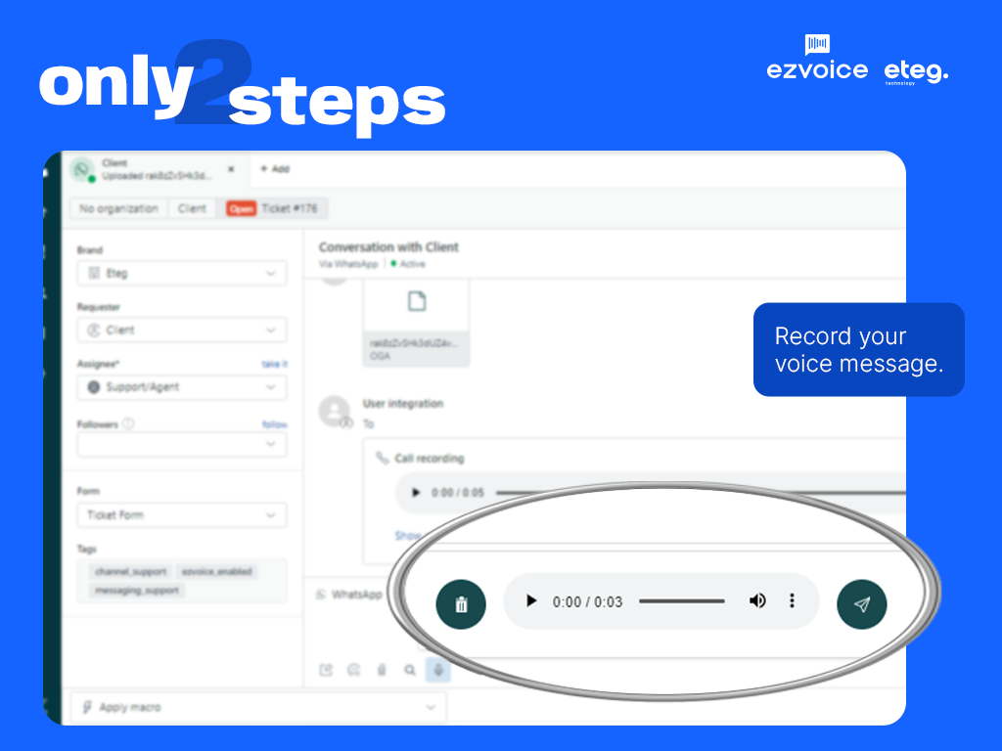The image size is (1002, 751).
Task: Click the highlighted microphone icon in composer
Action: pyautogui.click(x=438, y=670)
